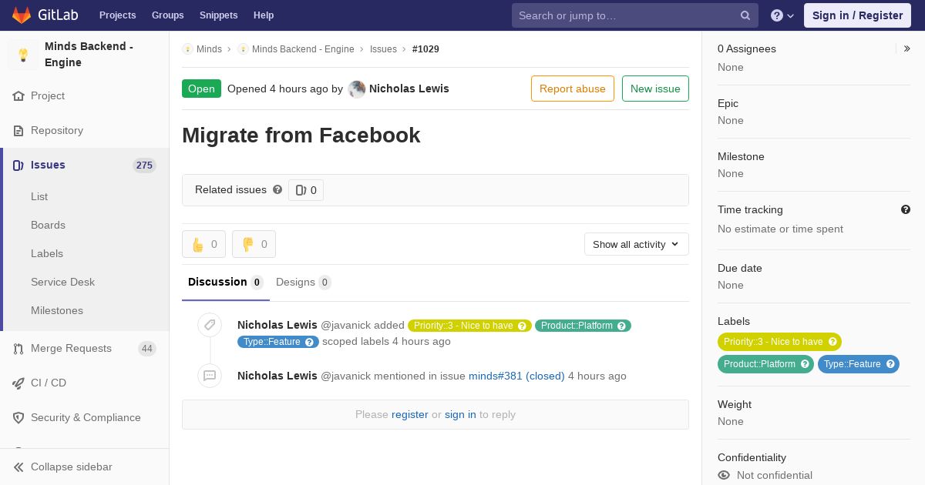
Task: Collapse the left sidebar
Action: 62,467
